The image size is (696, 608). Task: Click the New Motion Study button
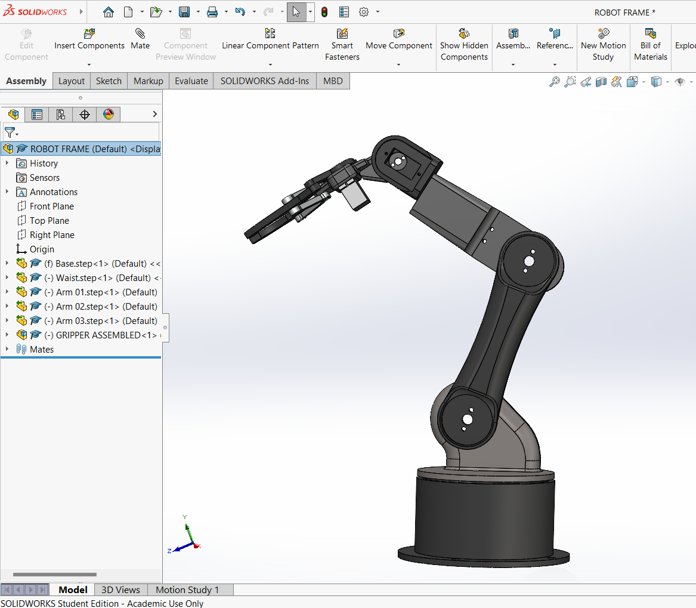pyautogui.click(x=603, y=33)
